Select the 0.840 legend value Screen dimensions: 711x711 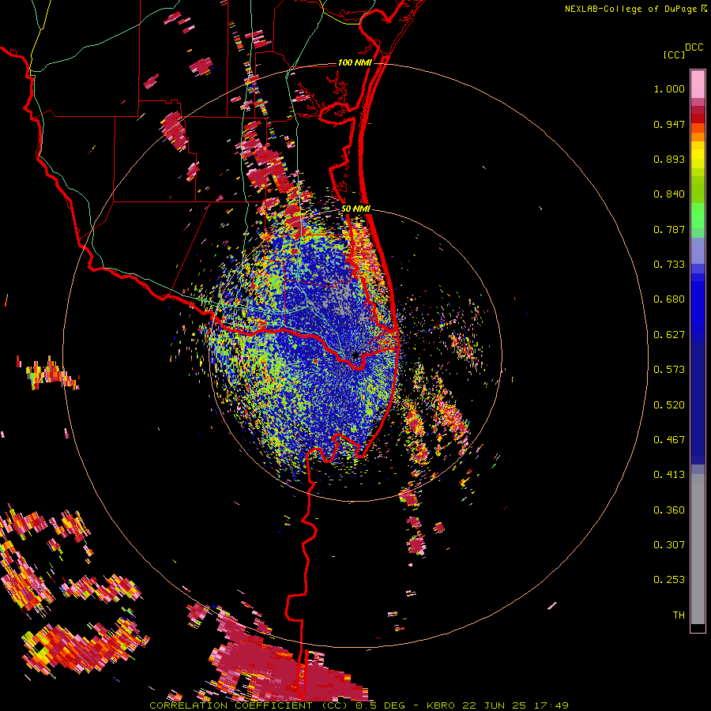tap(669, 194)
